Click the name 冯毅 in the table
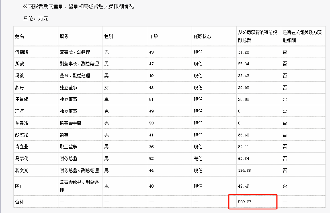Image resolution: width=330 pixels, height=213 pixels. click(19, 76)
